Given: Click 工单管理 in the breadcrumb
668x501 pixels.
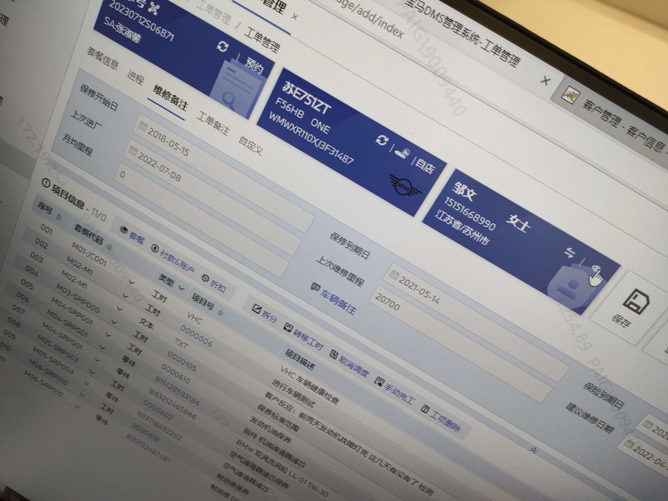Looking at the screenshot, I should coord(263,40).
